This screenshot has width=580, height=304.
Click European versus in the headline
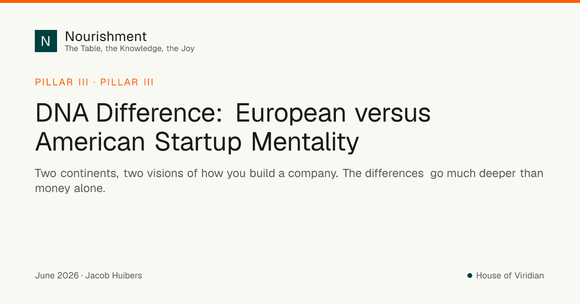click(333, 114)
